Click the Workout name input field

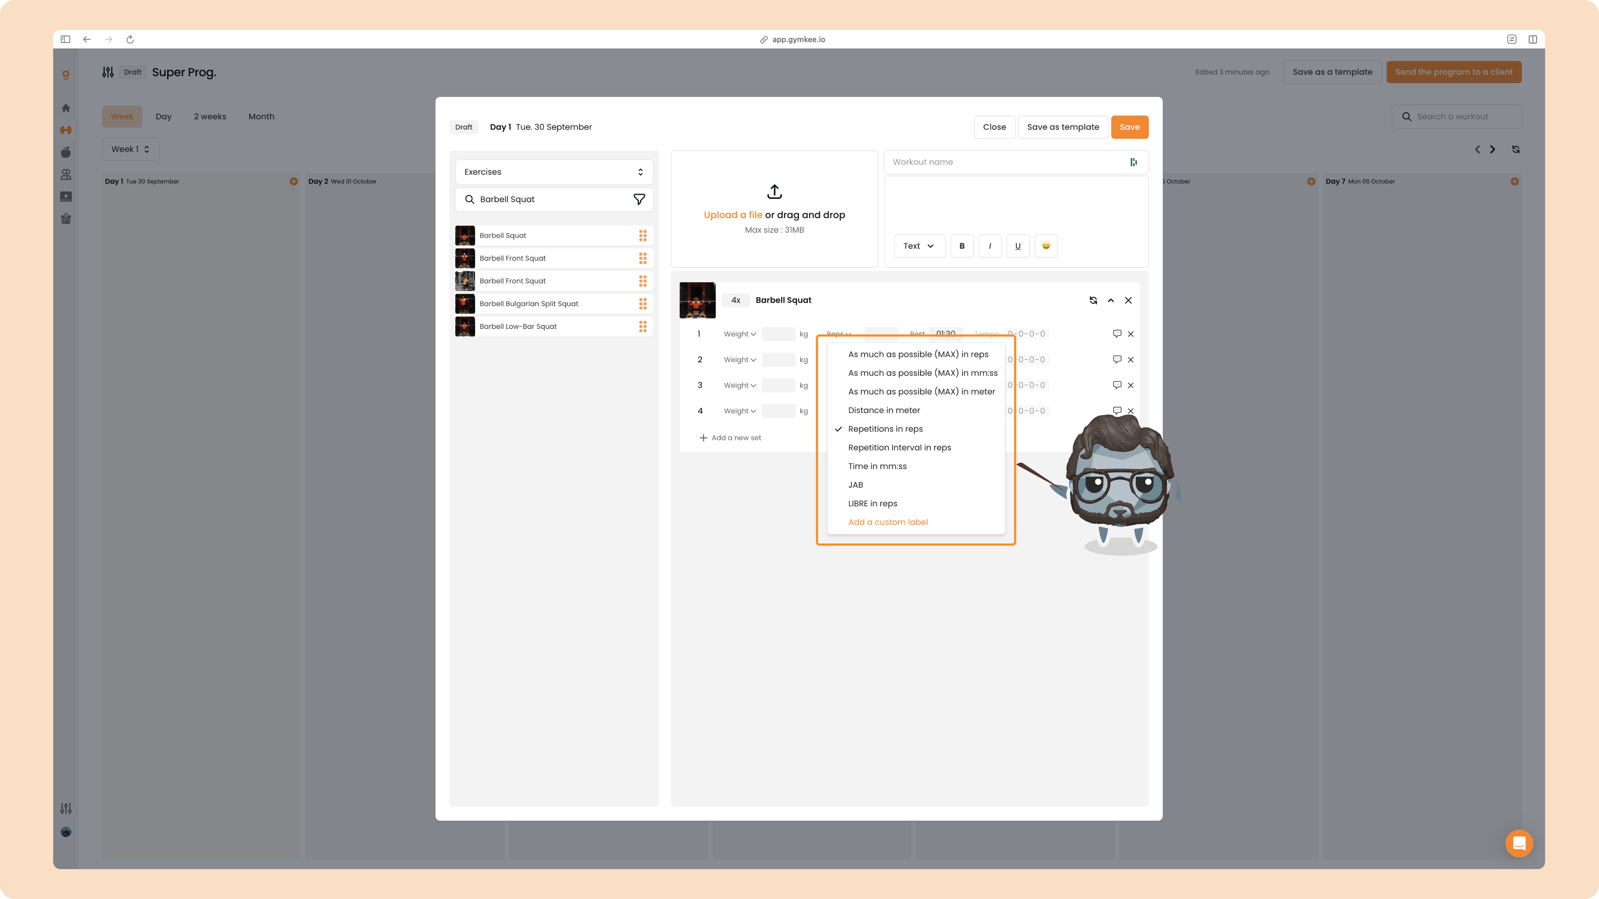click(x=1015, y=162)
